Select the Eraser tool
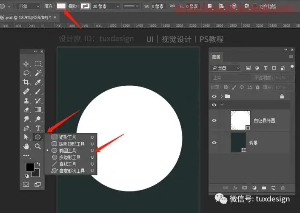The height and width of the screenshot is (213, 300). (26, 109)
